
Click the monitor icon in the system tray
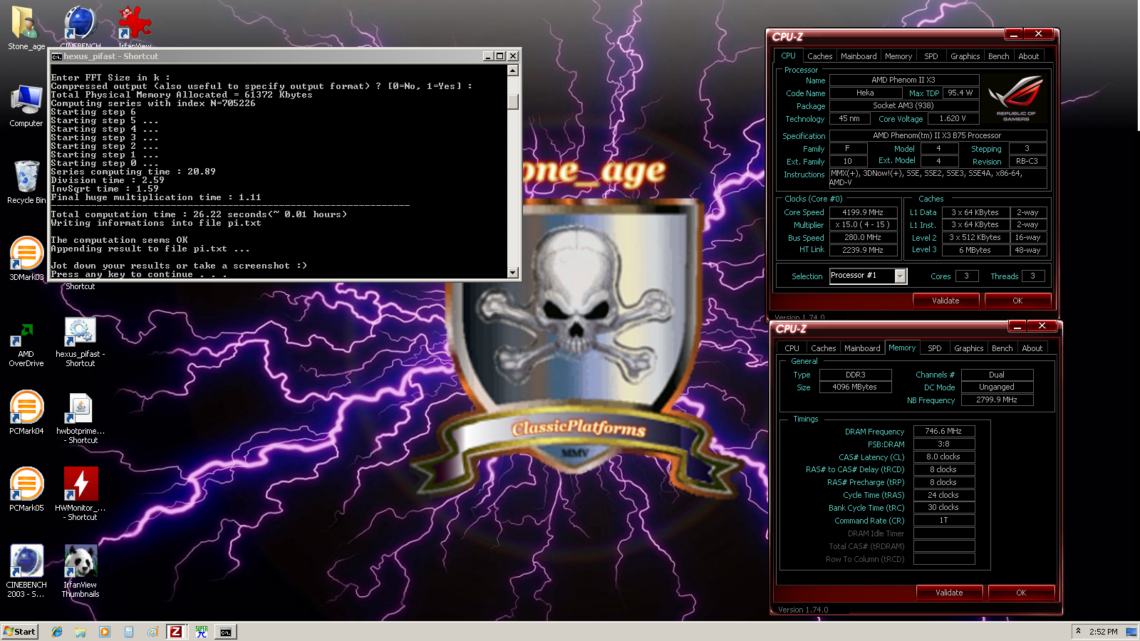[1131, 632]
